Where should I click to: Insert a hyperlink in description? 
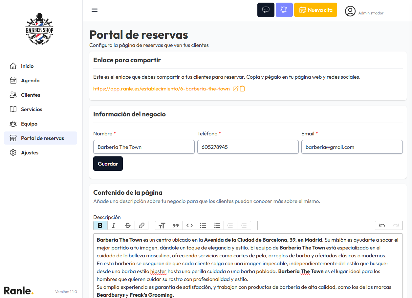click(141, 226)
